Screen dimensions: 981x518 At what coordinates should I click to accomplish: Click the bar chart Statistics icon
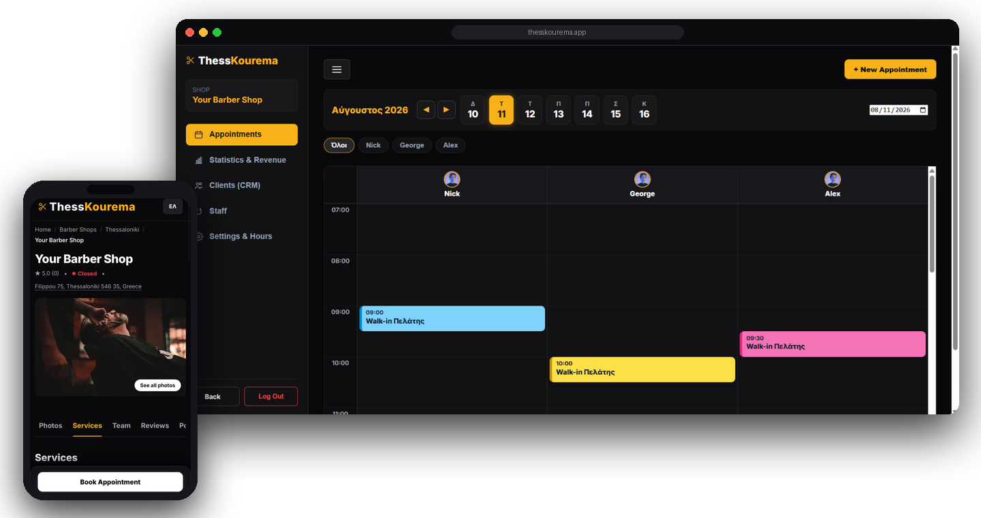coord(199,160)
